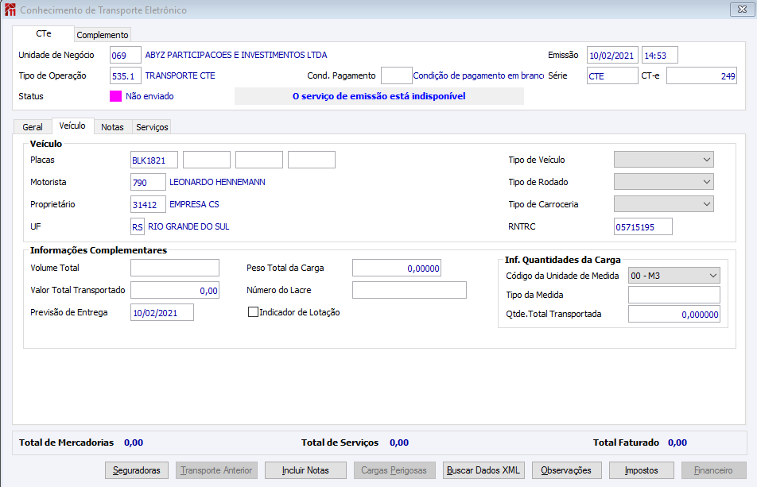Close the Conhecimento de Transporte window

(742, 10)
